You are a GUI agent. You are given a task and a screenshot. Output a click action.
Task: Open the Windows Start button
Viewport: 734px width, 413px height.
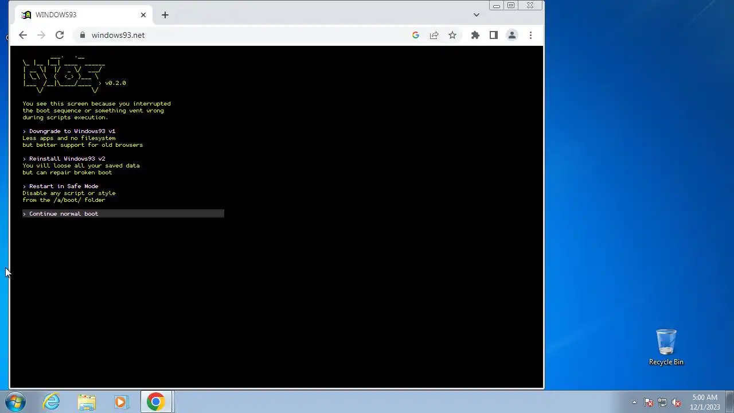point(15,402)
